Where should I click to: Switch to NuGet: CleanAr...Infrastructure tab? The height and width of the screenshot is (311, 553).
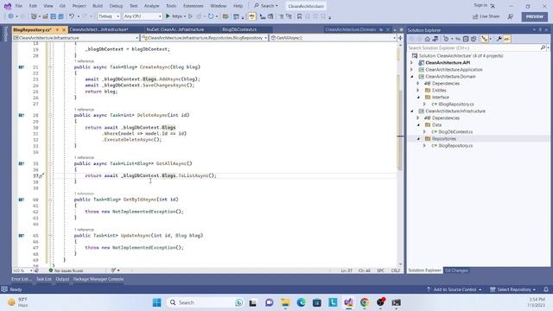[x=175, y=29]
